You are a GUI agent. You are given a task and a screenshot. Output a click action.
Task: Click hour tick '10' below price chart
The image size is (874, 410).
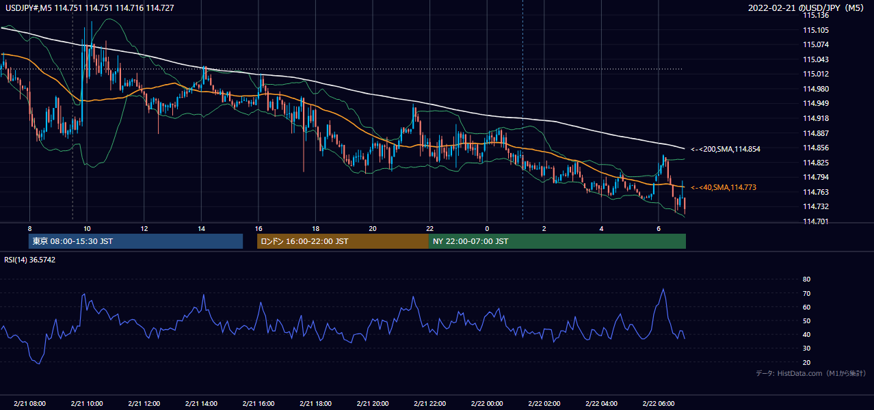point(87,228)
